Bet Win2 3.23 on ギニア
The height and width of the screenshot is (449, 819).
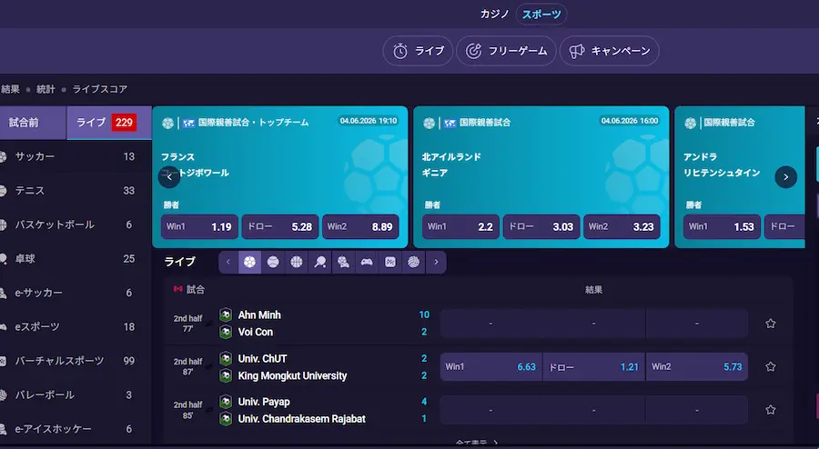[622, 227]
